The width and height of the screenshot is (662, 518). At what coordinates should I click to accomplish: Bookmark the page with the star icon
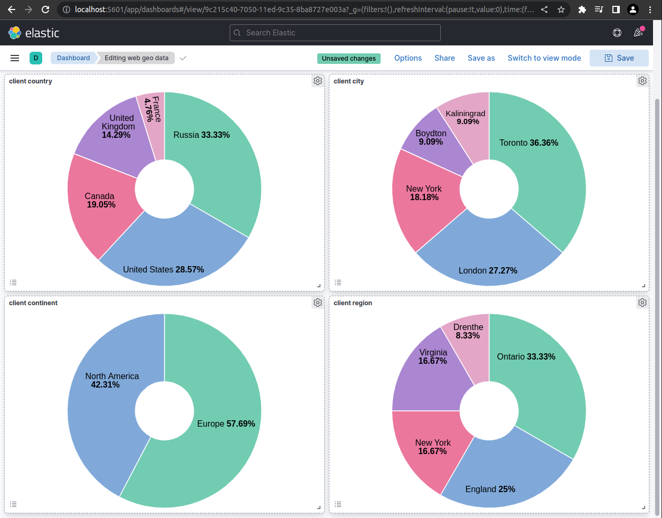561,10
